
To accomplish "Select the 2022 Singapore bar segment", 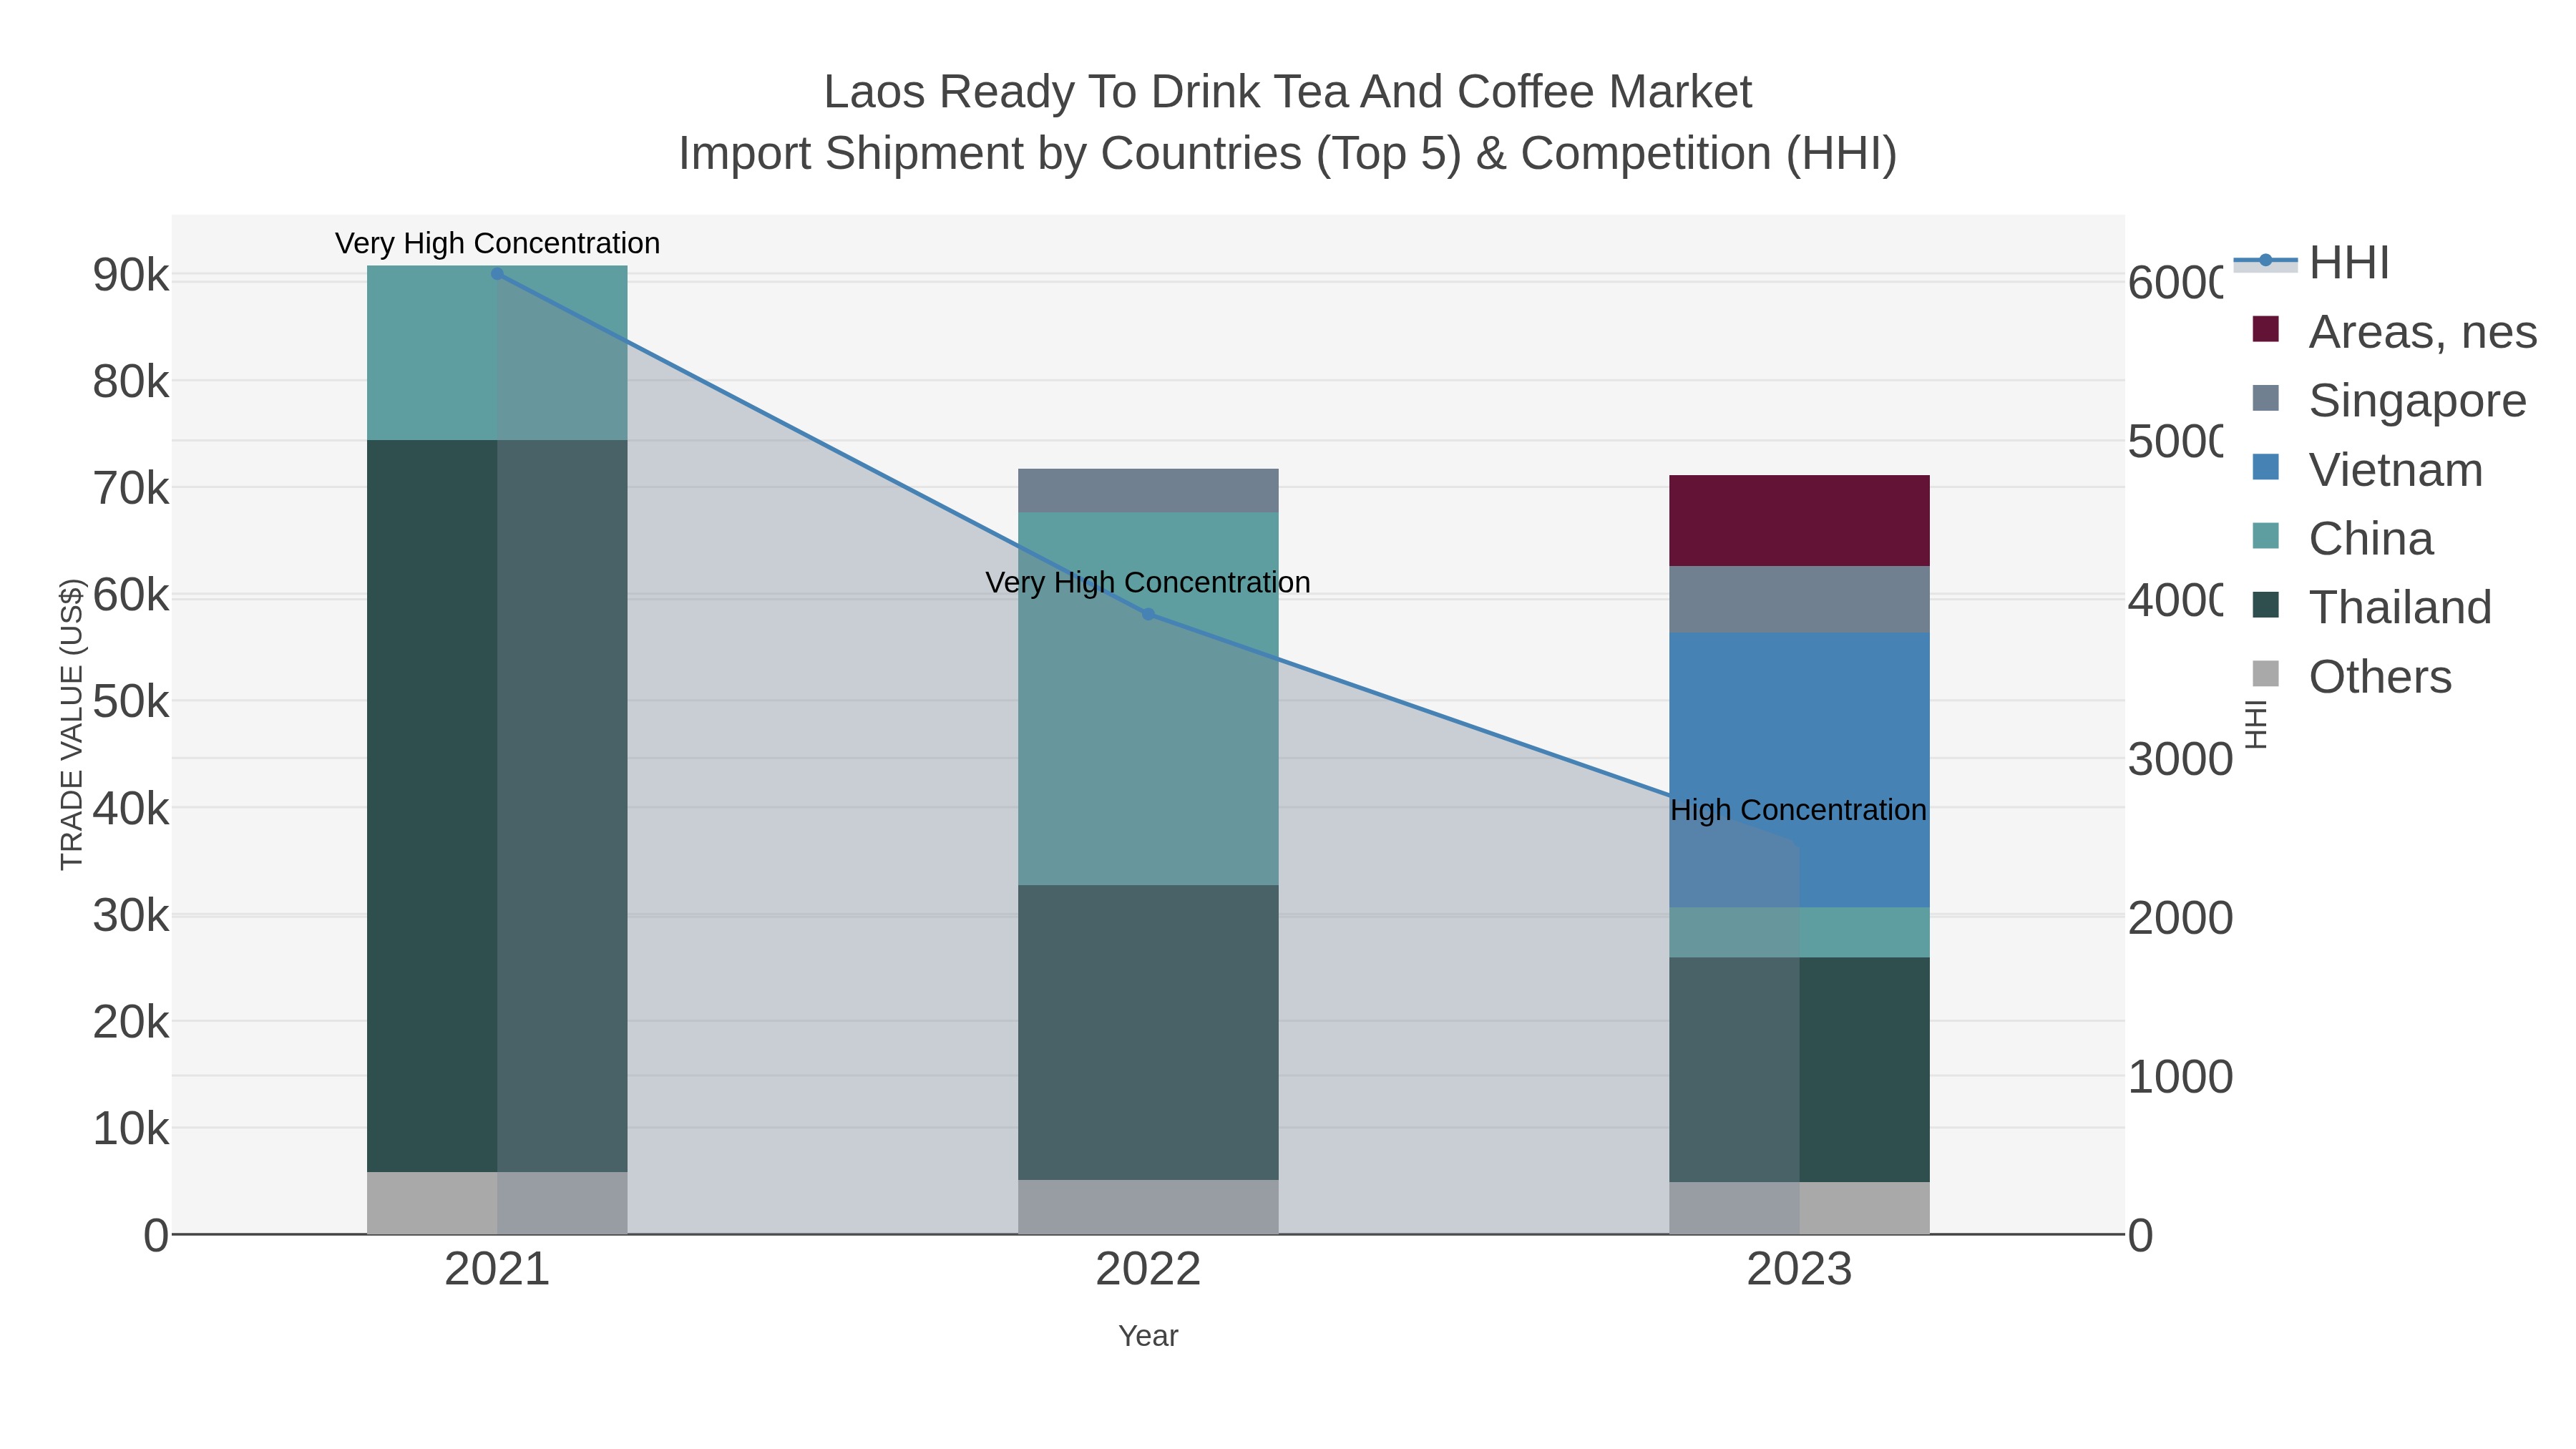I will tap(1148, 490).
